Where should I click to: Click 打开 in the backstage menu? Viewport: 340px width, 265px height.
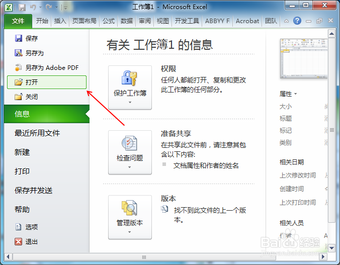47,82
